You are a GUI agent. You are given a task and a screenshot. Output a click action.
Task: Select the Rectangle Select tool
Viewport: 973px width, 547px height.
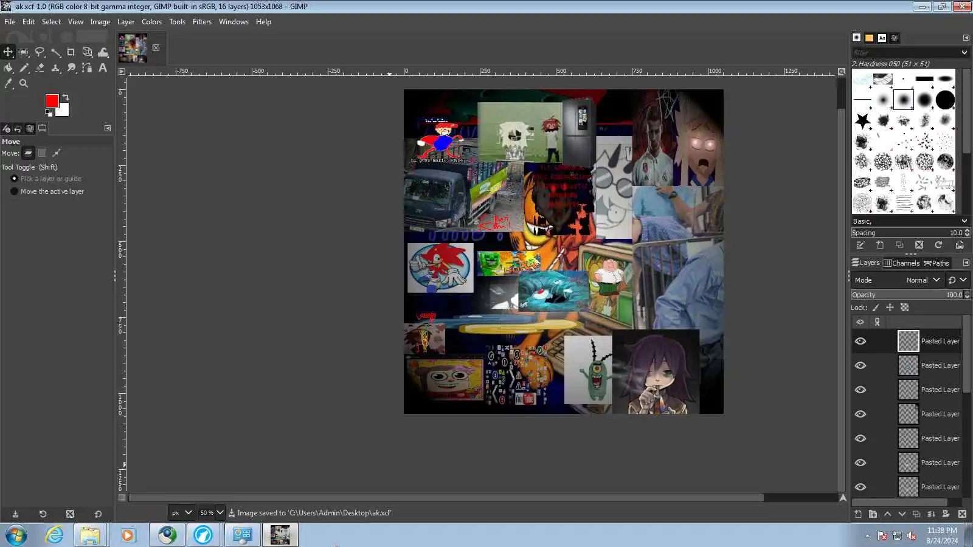click(x=24, y=52)
